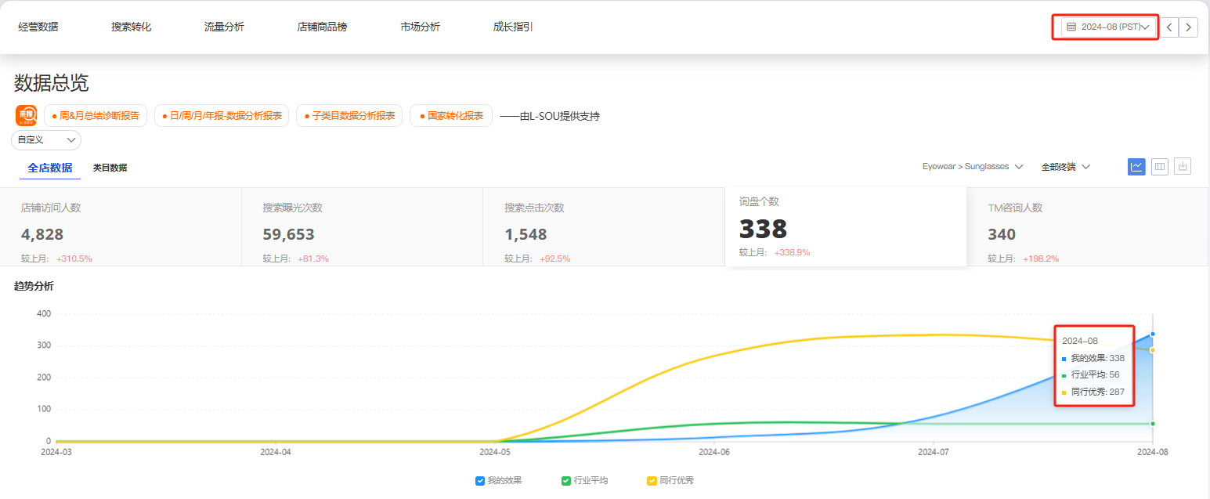Go to previous month with left arrow
The width and height of the screenshot is (1210, 499).
pyautogui.click(x=1169, y=27)
